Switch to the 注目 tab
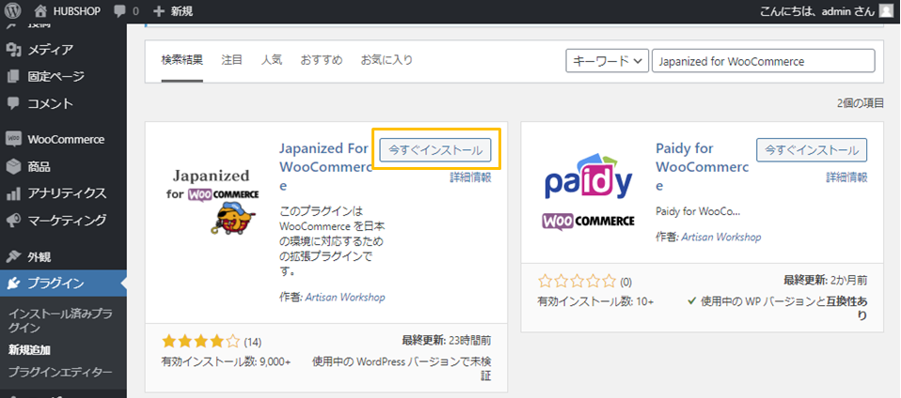Viewport: 901px width, 398px height. [x=231, y=60]
